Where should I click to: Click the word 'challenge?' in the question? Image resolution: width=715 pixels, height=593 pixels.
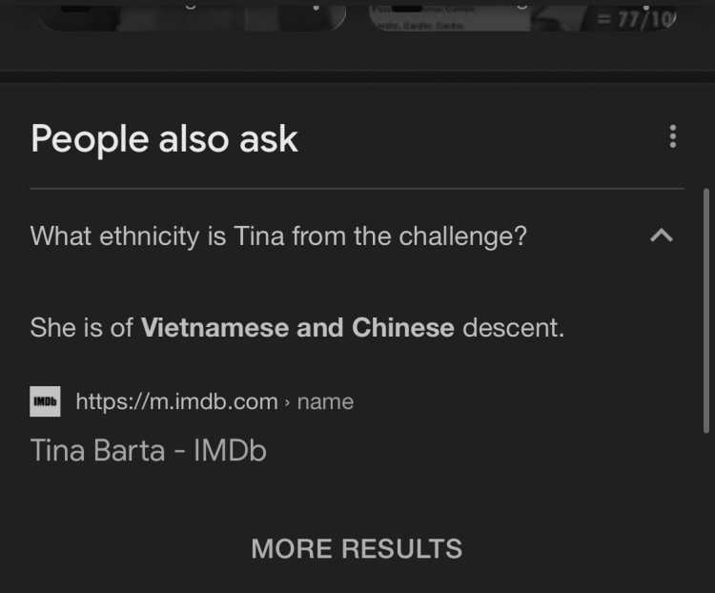tap(462, 236)
